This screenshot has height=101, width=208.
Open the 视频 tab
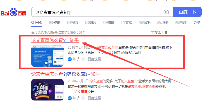pos(73,23)
